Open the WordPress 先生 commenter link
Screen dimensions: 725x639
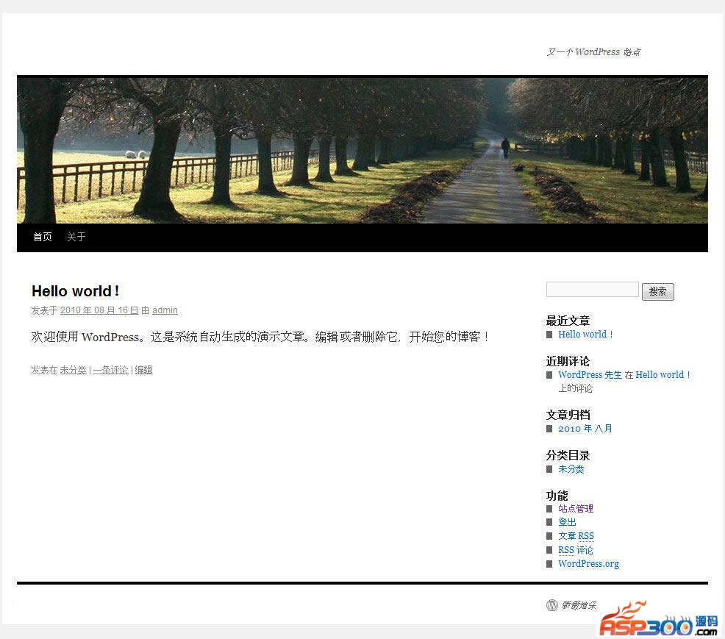590,375
